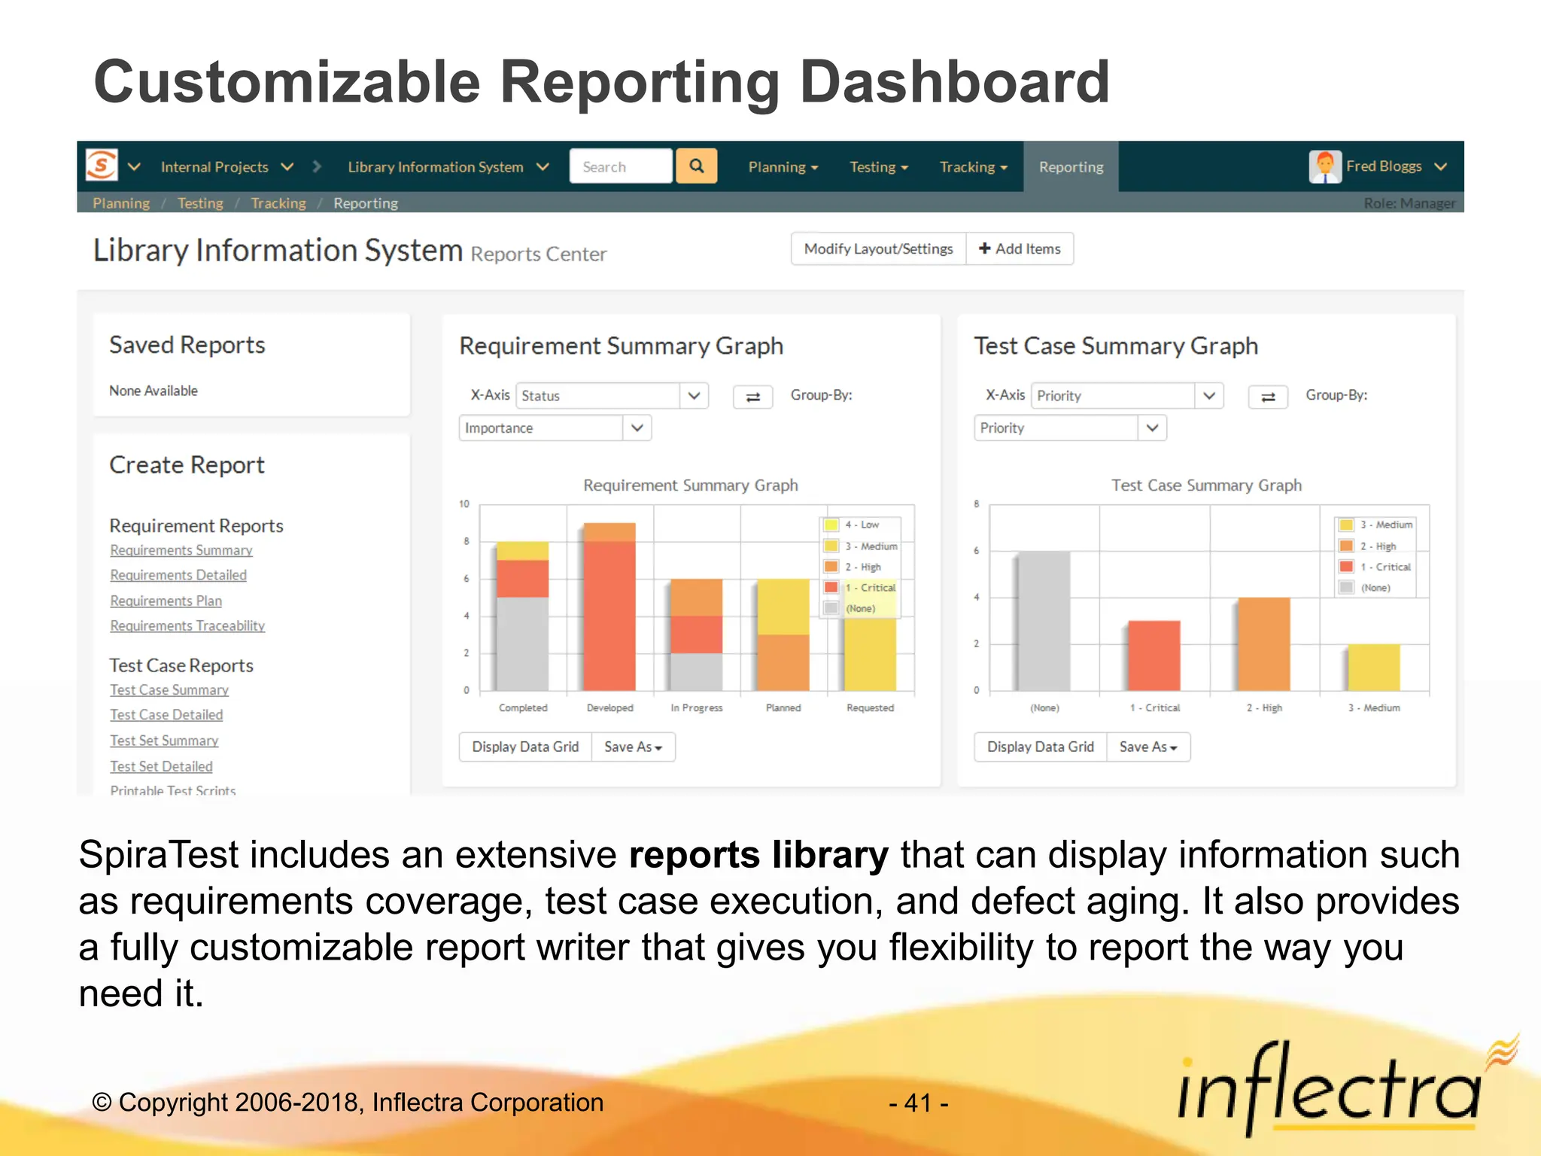Click the 1 - Critical bar in Test Case graph
The height and width of the screenshot is (1156, 1541).
coord(1154,656)
